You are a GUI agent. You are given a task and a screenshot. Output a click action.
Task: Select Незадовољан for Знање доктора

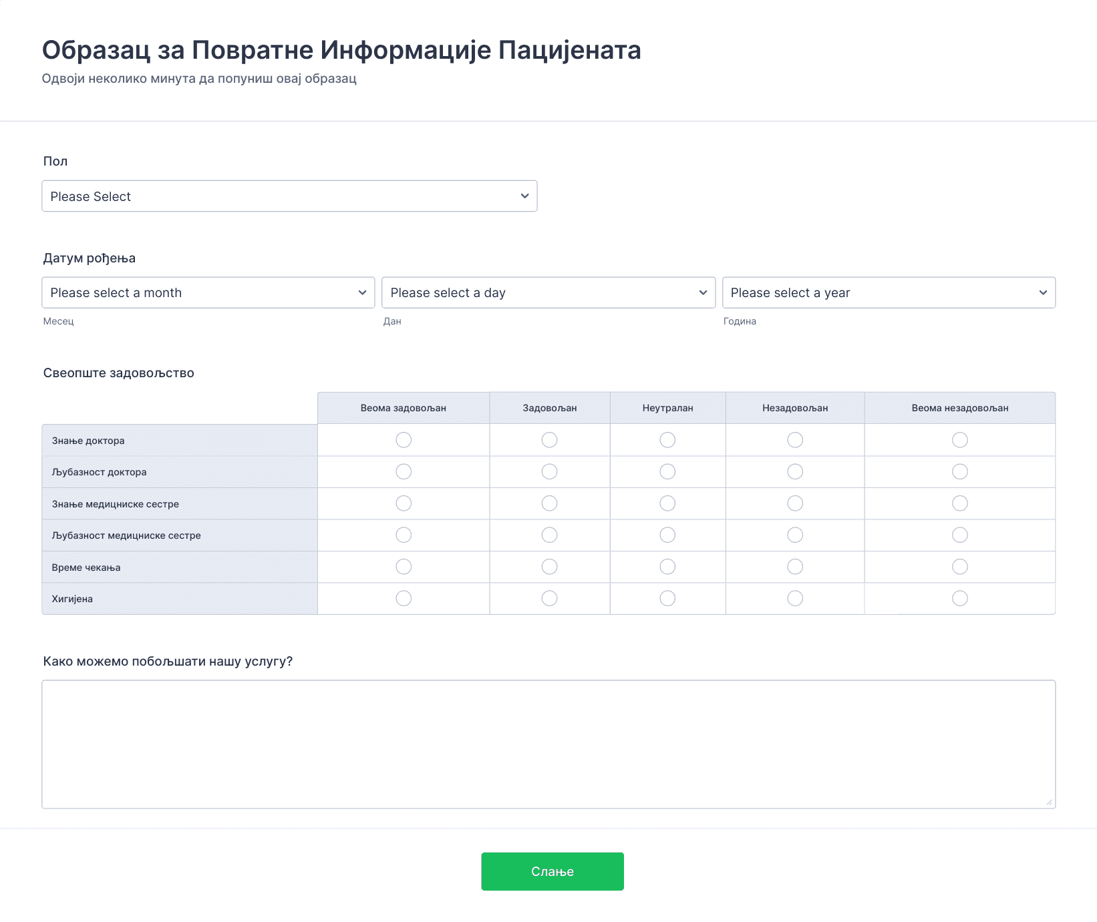coord(795,440)
